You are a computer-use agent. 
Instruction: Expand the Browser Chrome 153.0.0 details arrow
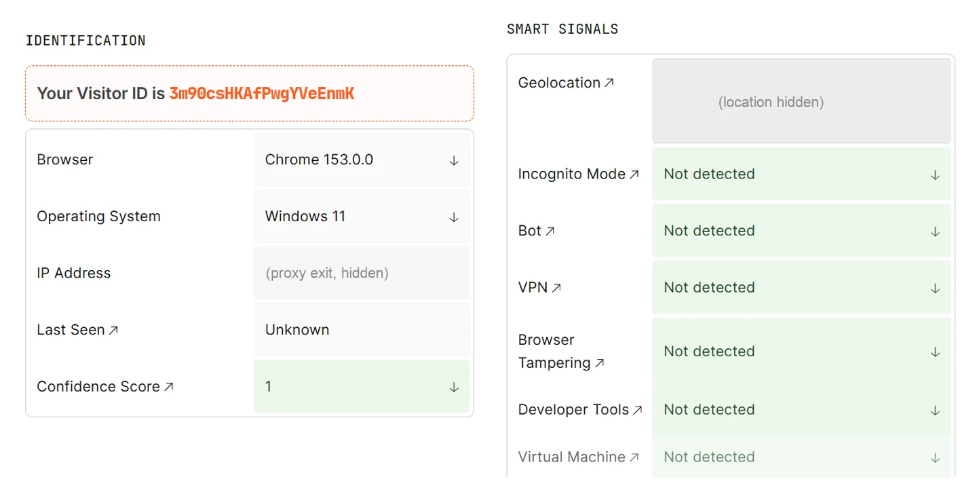(454, 161)
